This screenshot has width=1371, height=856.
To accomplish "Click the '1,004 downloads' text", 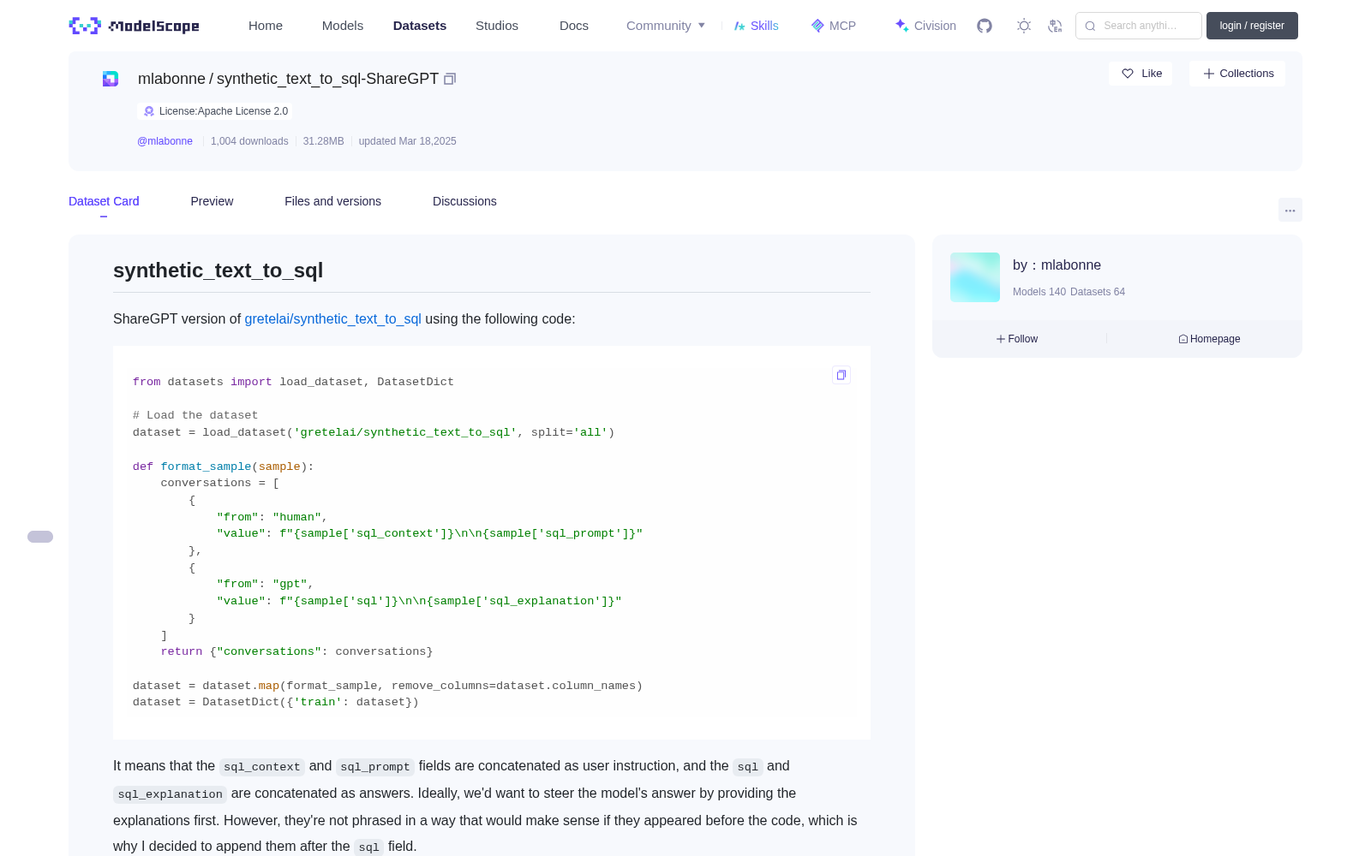I will pyautogui.click(x=249, y=141).
